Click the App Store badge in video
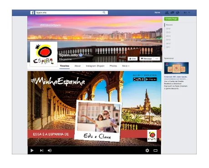Viewport: 209px width, 168px height. coord(138,79)
